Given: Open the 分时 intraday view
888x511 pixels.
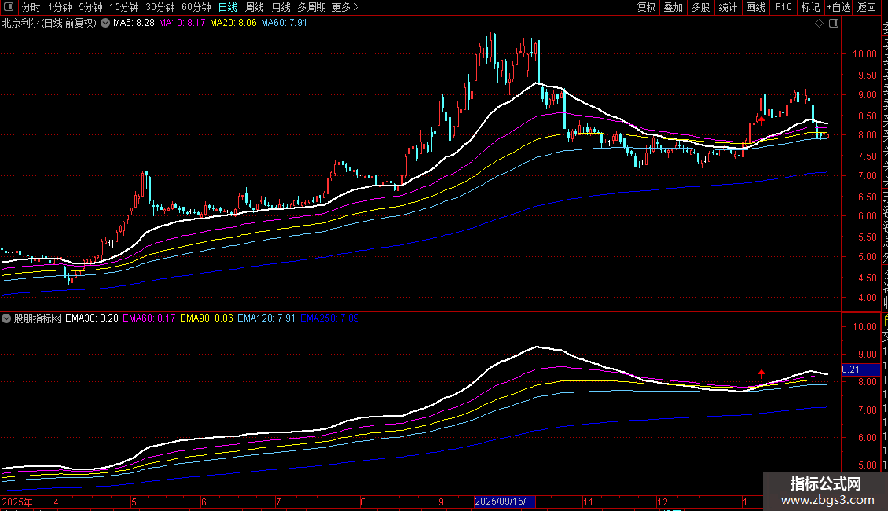Looking at the screenshot, I should (31, 7).
